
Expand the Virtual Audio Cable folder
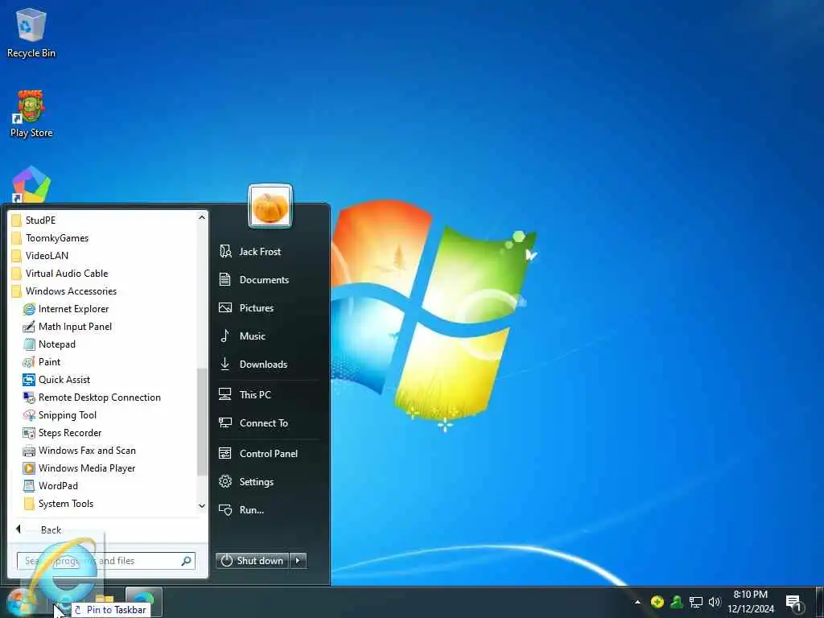(x=60, y=274)
